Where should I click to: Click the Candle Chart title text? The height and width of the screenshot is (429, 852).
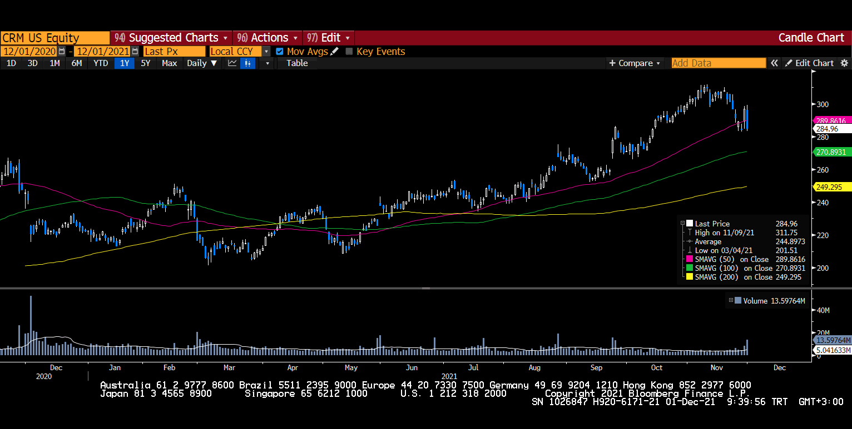811,38
